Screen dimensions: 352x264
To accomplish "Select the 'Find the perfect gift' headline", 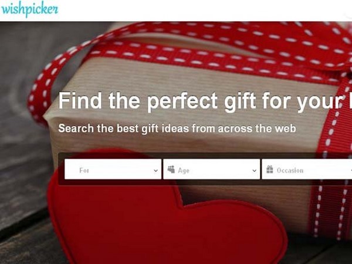I will pos(205,101).
